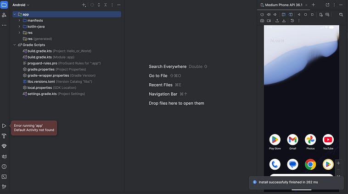Open emulator display mode icon
The image size is (348, 194).
[x=327, y=15]
